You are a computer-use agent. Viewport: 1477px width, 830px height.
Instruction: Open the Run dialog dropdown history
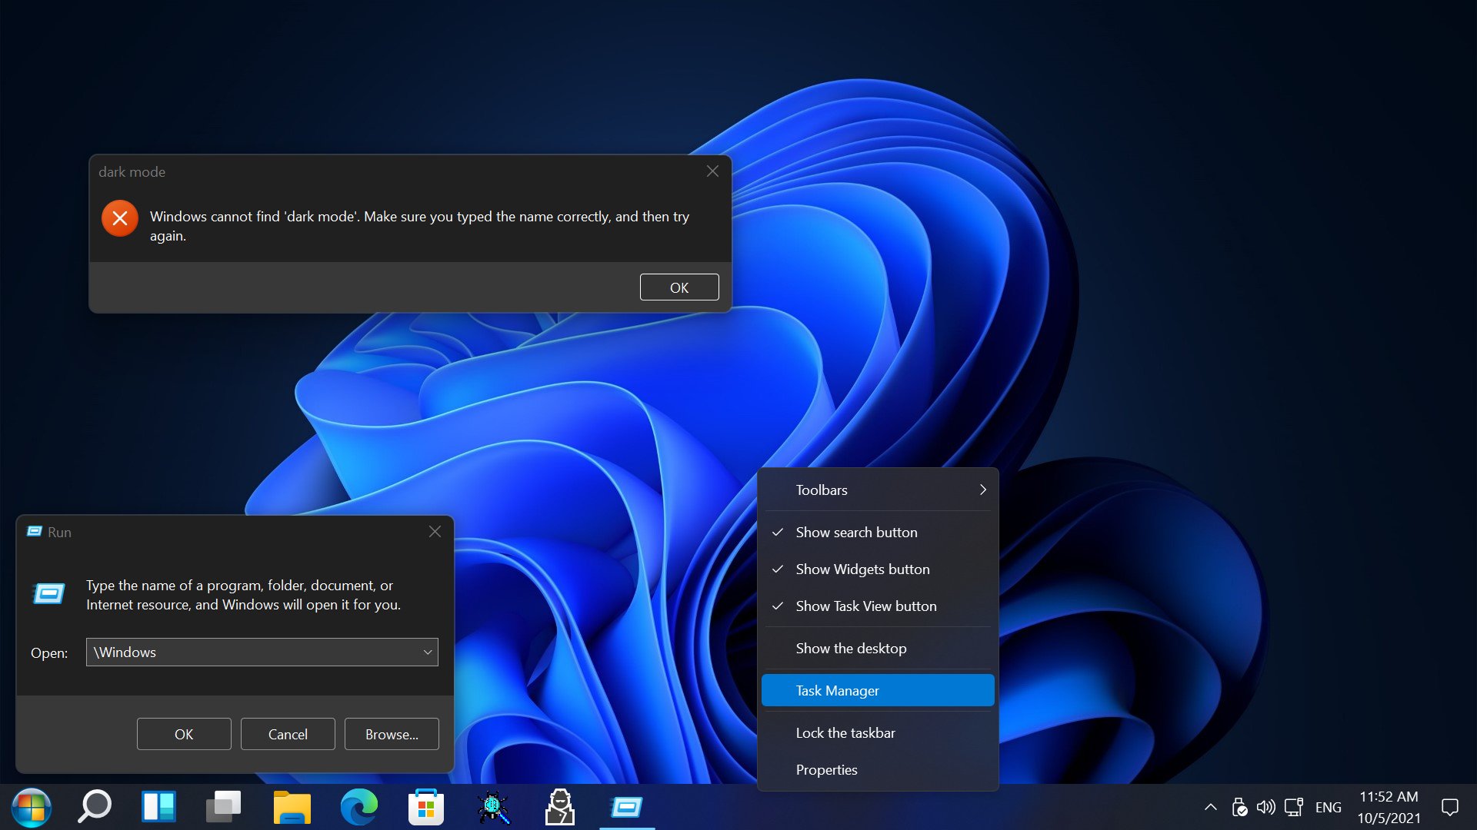tap(426, 652)
